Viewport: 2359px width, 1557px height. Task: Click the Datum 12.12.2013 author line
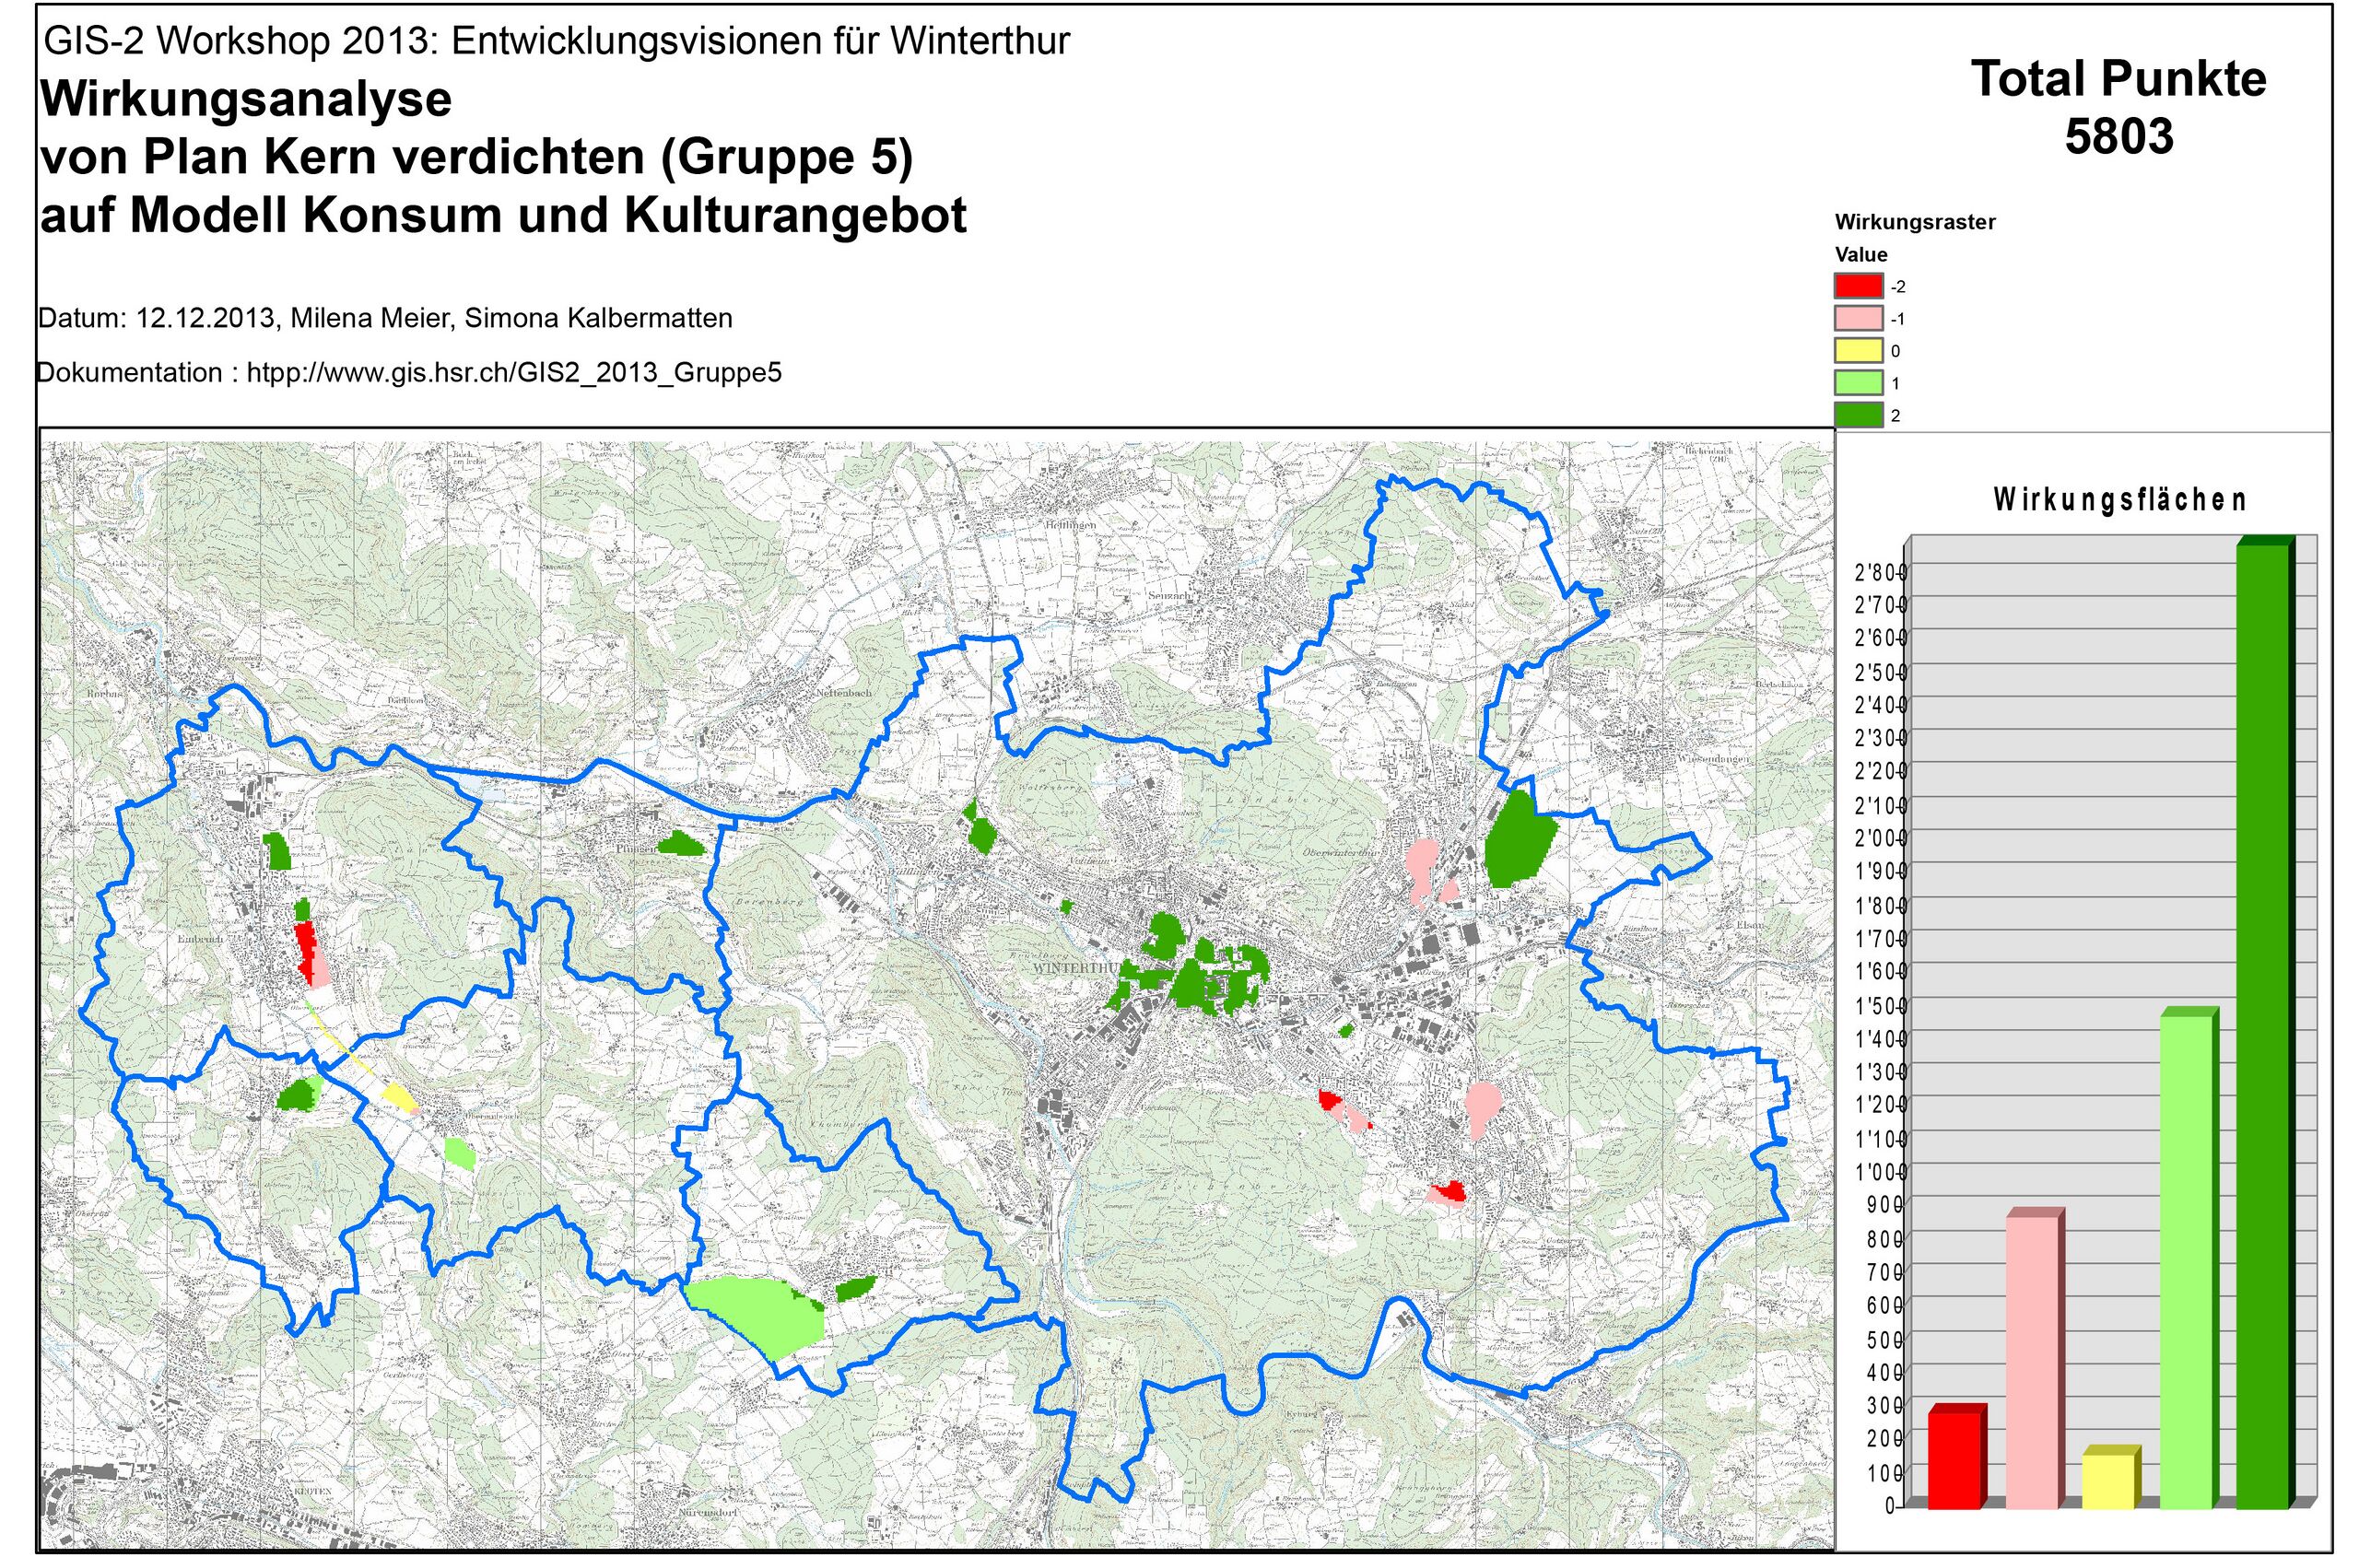coord(385,319)
